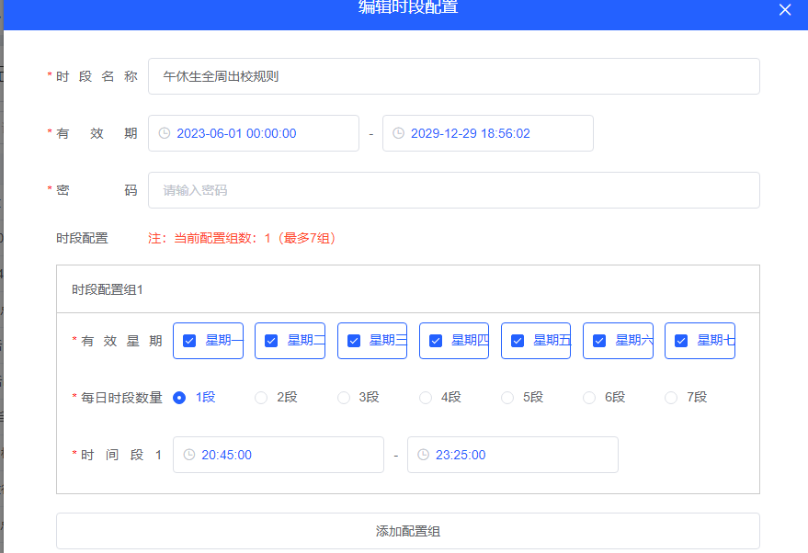Select the 2段 daily period radio
The width and height of the screenshot is (808, 553).
click(262, 398)
